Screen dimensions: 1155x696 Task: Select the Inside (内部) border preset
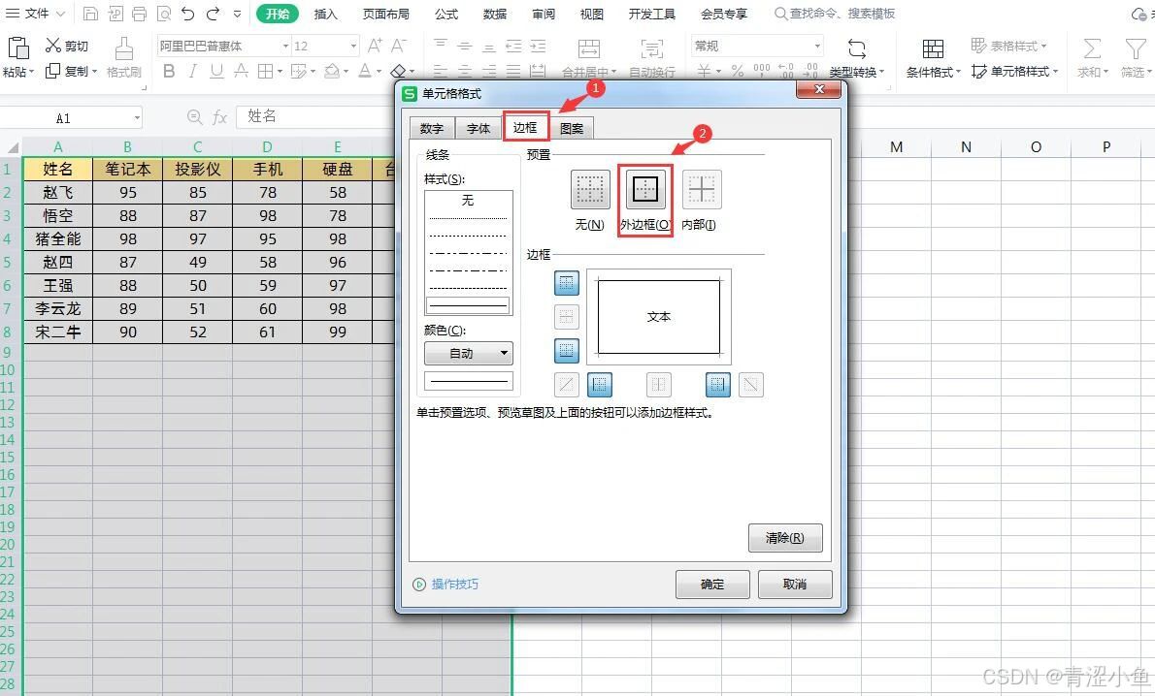(x=701, y=189)
